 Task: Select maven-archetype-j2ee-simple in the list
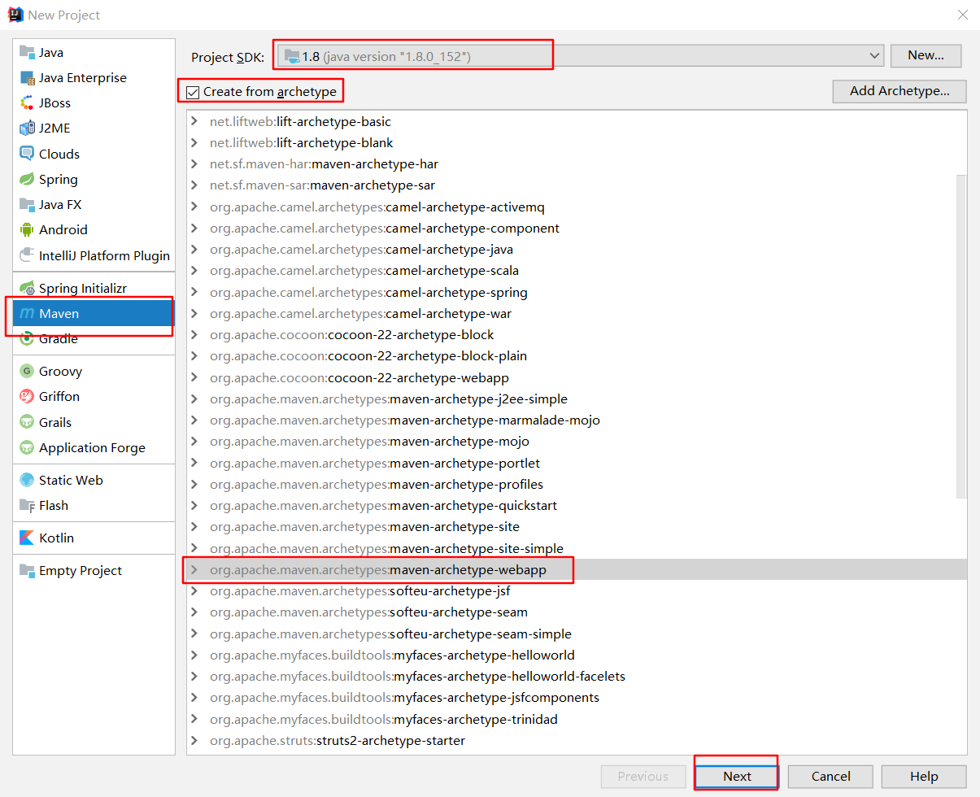(x=577, y=398)
